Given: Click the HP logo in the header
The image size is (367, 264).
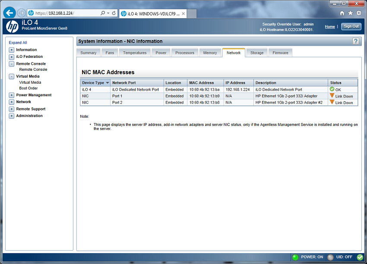Looking at the screenshot, I should (x=12, y=26).
